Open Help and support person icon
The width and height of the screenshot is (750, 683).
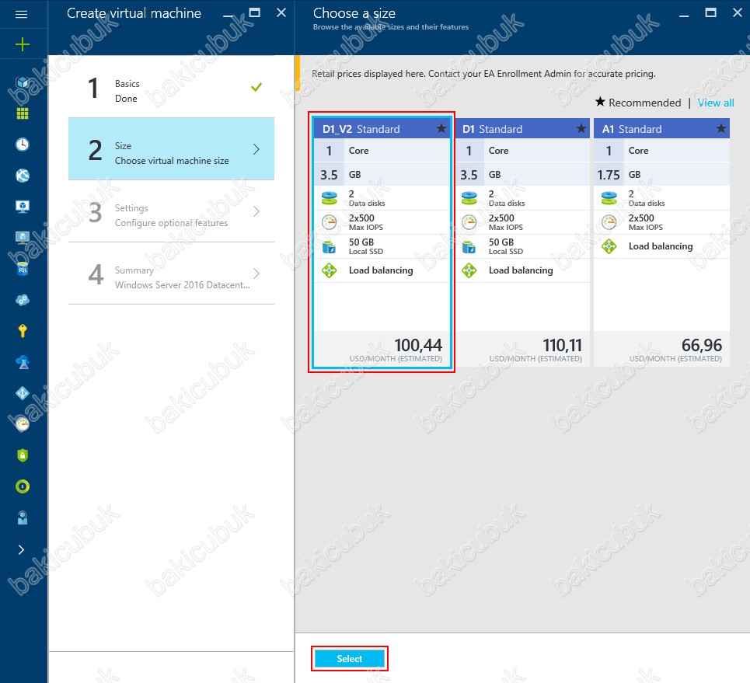pyautogui.click(x=22, y=517)
